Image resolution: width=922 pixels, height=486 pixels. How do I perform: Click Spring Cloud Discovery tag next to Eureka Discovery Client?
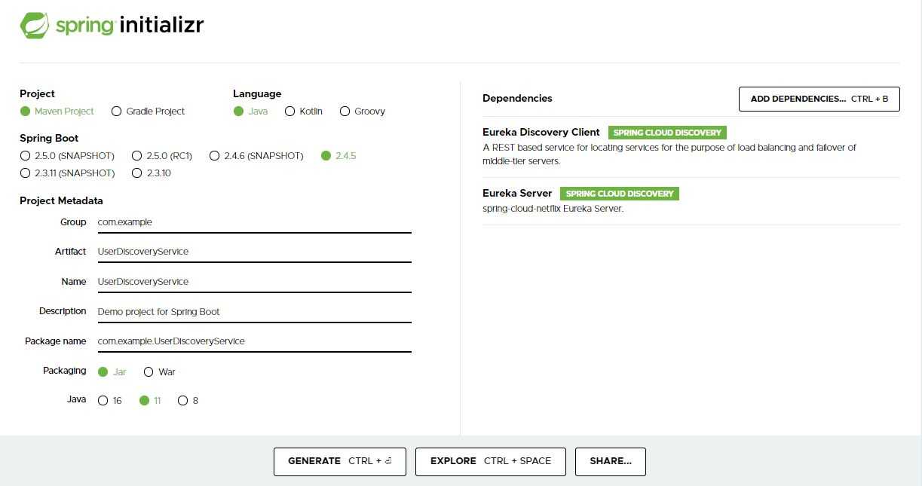tap(668, 133)
